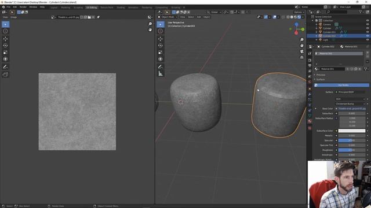Open the View menu in the 3D viewport
371x208 pixels.
(x=183, y=17)
